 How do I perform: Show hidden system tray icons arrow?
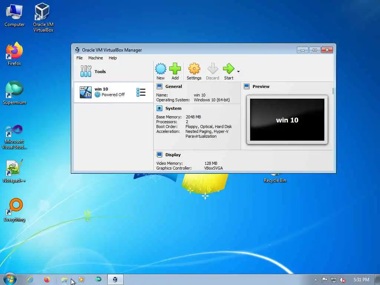pos(315,280)
